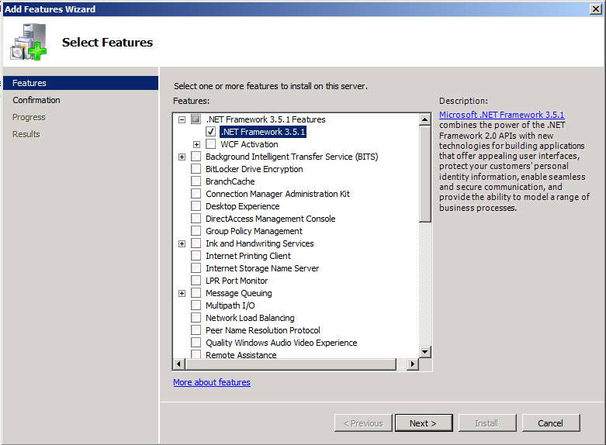Select the BranchCache row label
Viewport: 606px width, 445px height.
point(230,181)
